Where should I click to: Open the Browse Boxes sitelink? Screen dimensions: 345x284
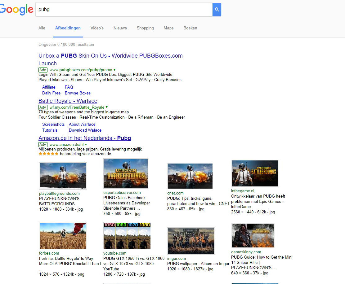(x=78, y=93)
